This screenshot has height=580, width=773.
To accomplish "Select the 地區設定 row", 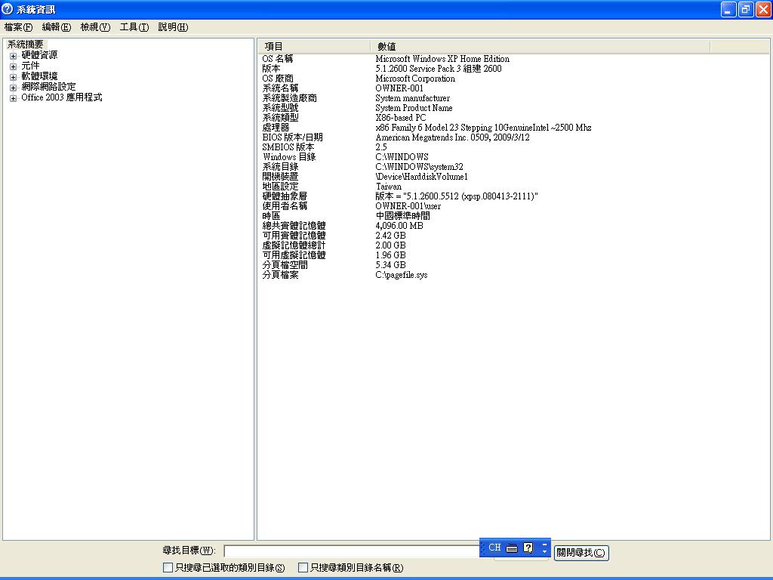I will pos(513,187).
